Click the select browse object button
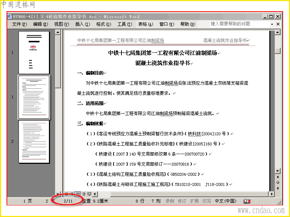Viewport: 290px width, 217px height. (278, 183)
